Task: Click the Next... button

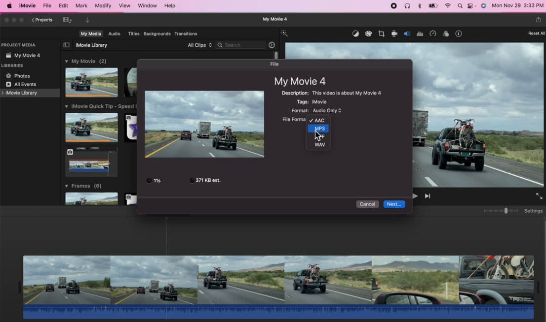Action: [x=394, y=204]
